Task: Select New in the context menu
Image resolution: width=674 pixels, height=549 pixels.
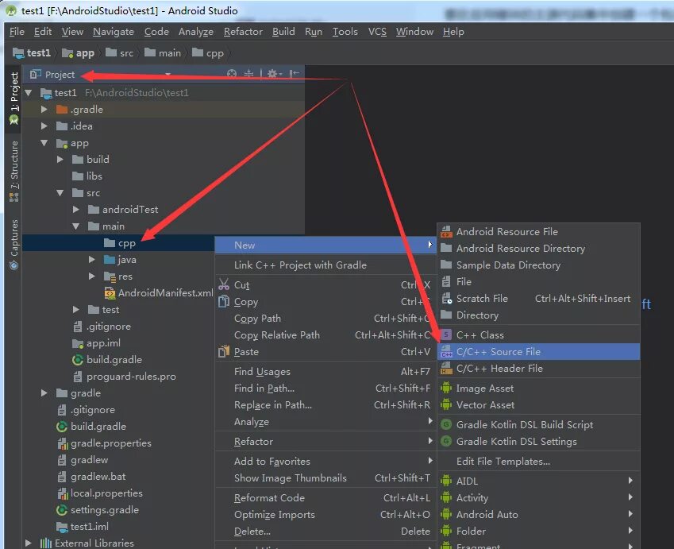Action: click(x=325, y=245)
